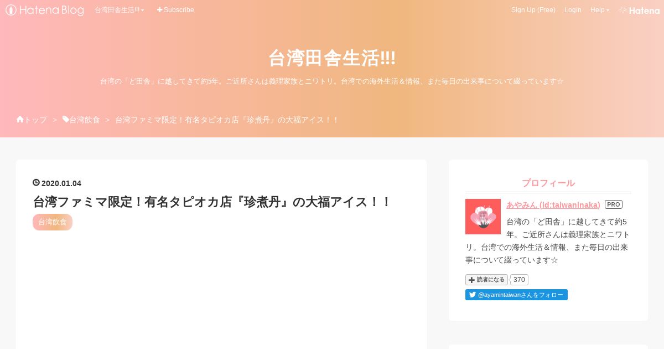Screen dimensions: 664x349
Task: Click the Subscribe plus button
Action: click(175, 10)
